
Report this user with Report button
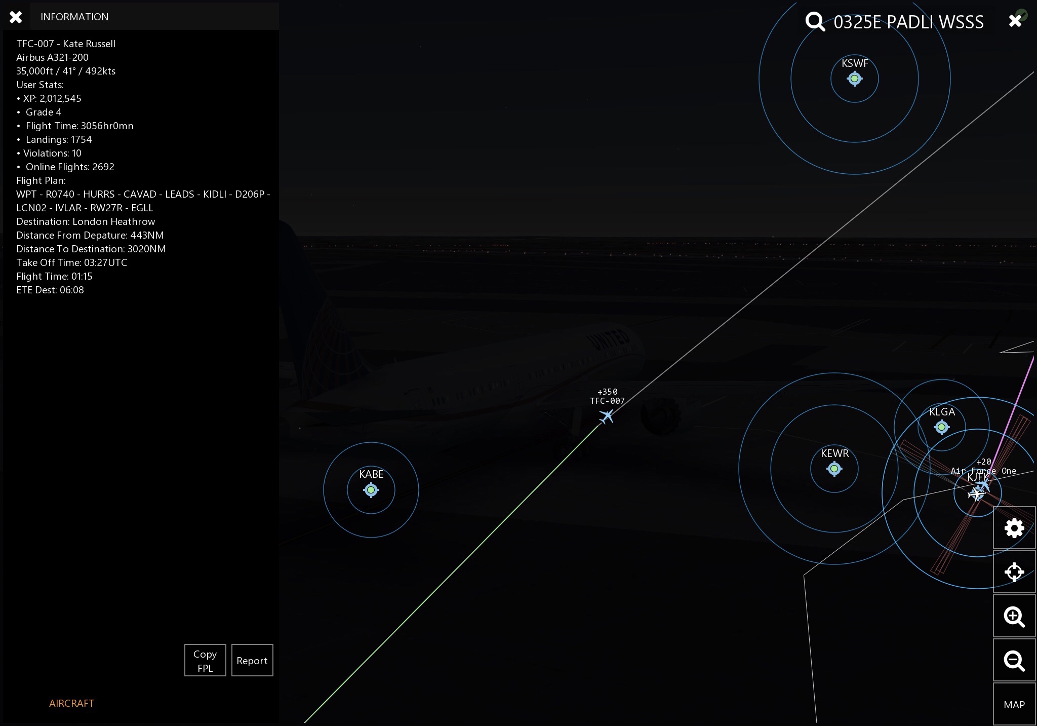click(x=252, y=661)
